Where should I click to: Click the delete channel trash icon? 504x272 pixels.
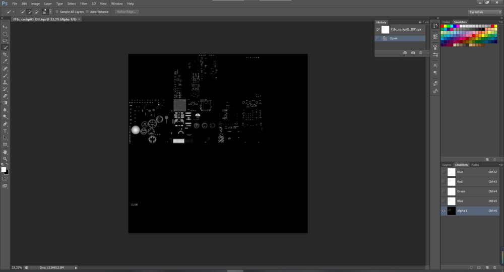(x=494, y=267)
